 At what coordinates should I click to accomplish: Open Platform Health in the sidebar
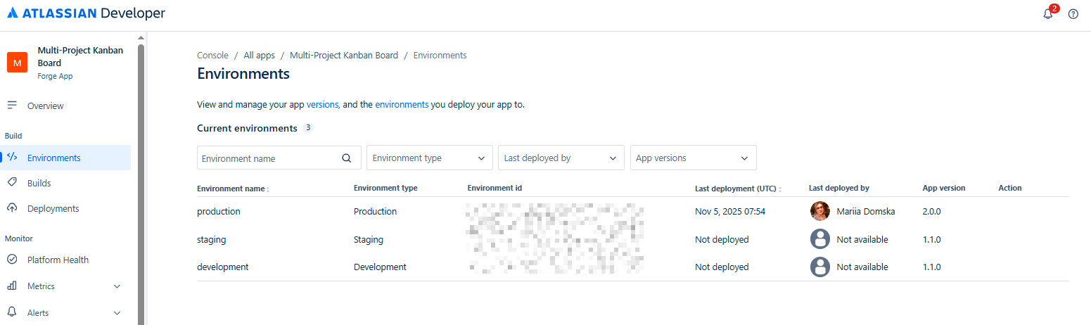tap(58, 260)
